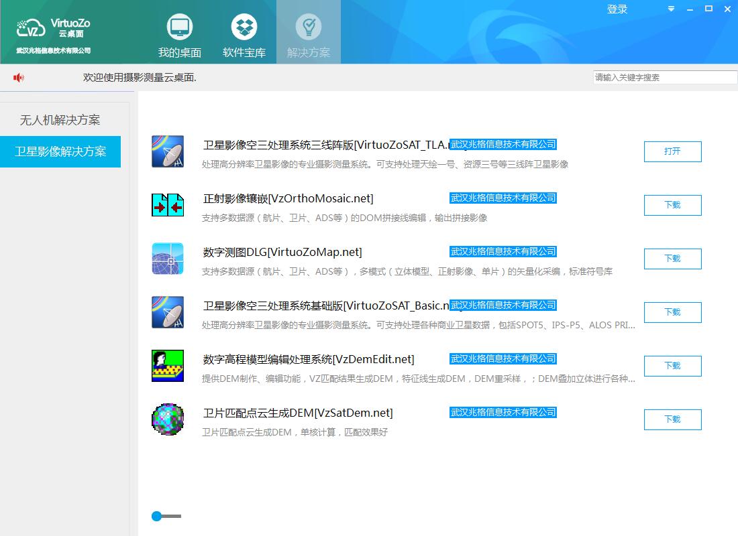Open the title bar dropdown menu arrow
Viewport: 738px width, 536px height.
671,9
